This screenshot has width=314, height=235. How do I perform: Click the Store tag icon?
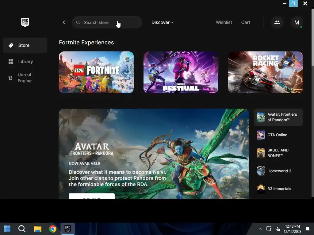[x=11, y=45]
